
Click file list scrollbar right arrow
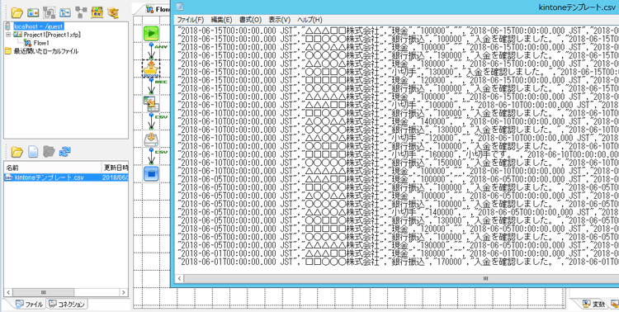pyautogui.click(x=124, y=293)
